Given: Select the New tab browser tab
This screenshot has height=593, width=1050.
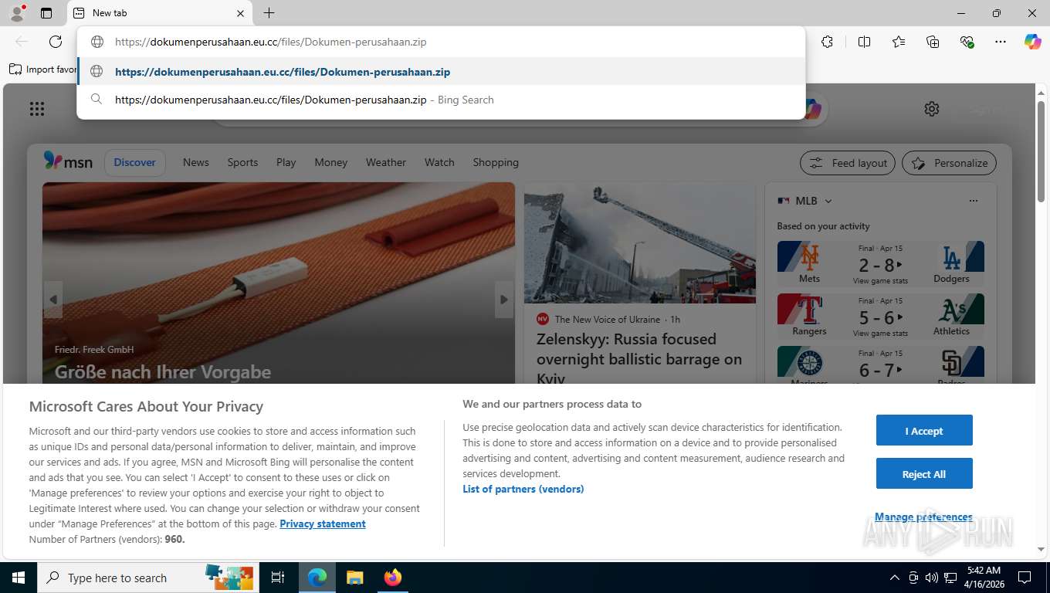Looking at the screenshot, I should [x=160, y=13].
